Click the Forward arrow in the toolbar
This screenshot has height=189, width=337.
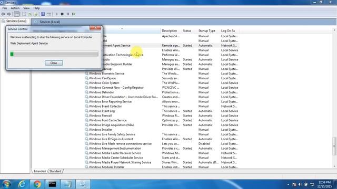[x=9, y=14]
